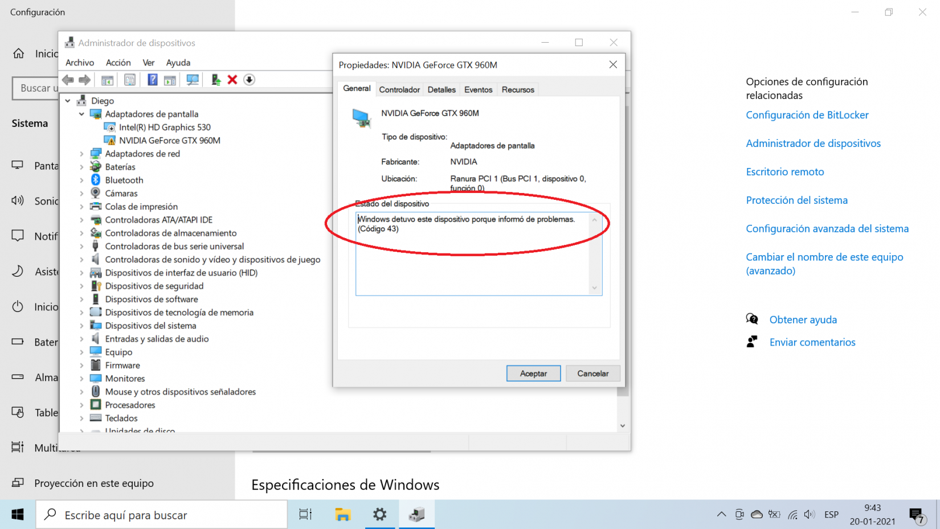Image resolution: width=940 pixels, height=529 pixels.
Task: Toggle the action pane toolbar icon
Action: click(x=170, y=80)
